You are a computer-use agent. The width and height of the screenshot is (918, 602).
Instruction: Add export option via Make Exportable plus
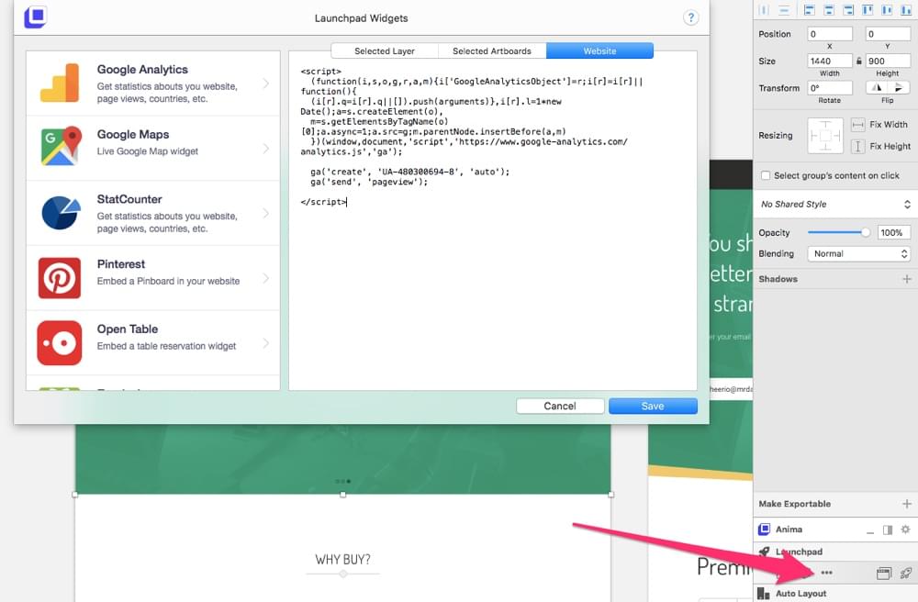(907, 504)
